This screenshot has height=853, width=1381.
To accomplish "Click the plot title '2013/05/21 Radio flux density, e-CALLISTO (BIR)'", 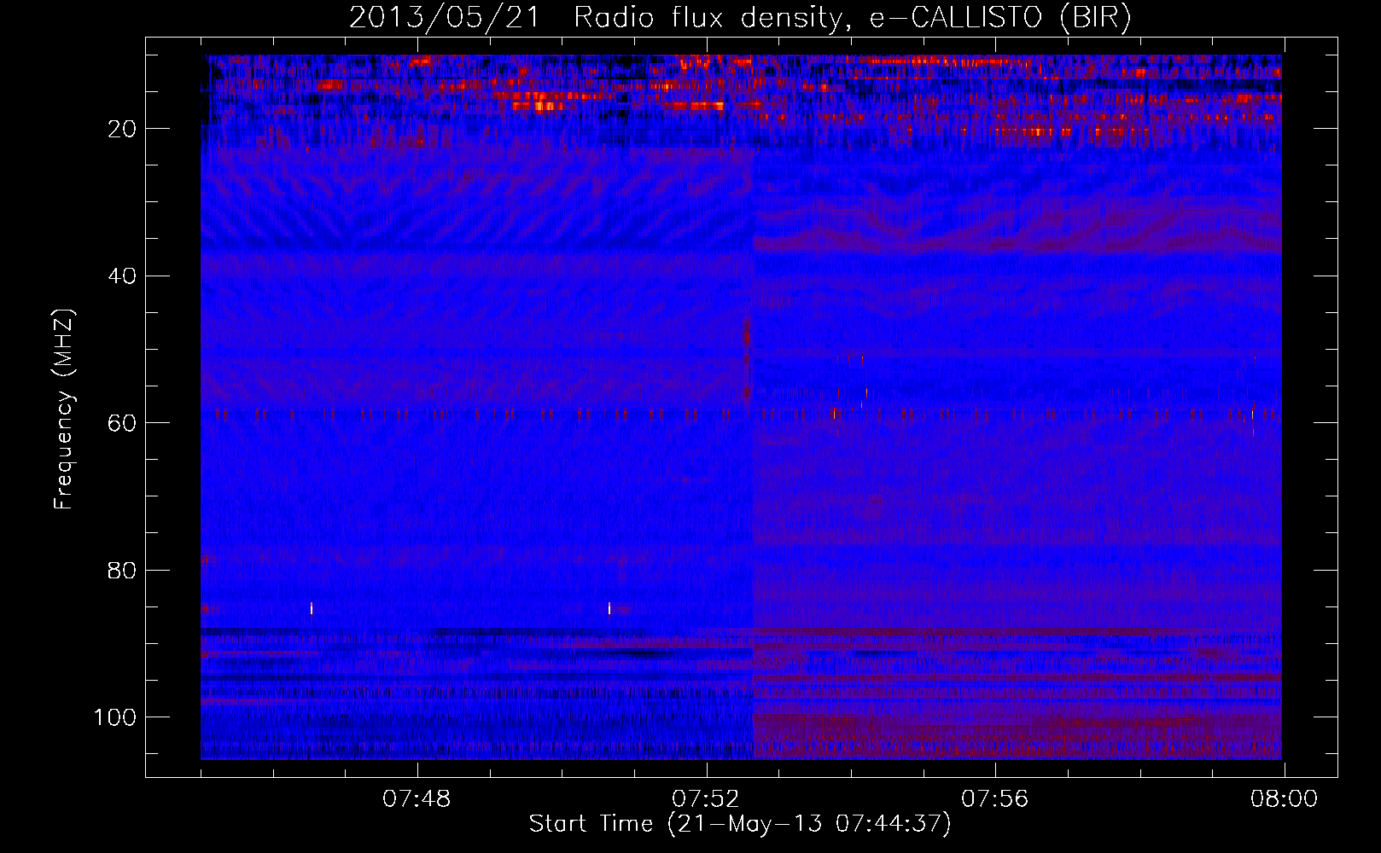I will (740, 18).
